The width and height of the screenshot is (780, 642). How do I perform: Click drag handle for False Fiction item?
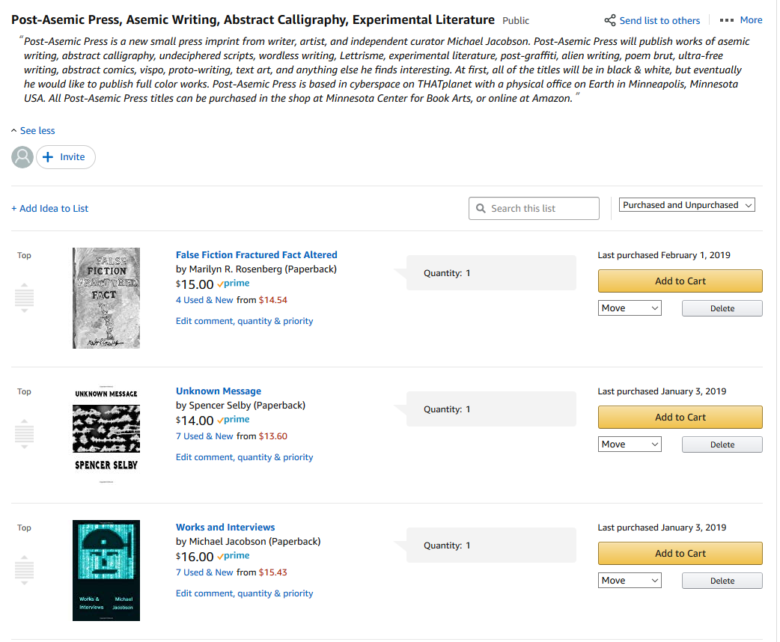[x=25, y=298]
